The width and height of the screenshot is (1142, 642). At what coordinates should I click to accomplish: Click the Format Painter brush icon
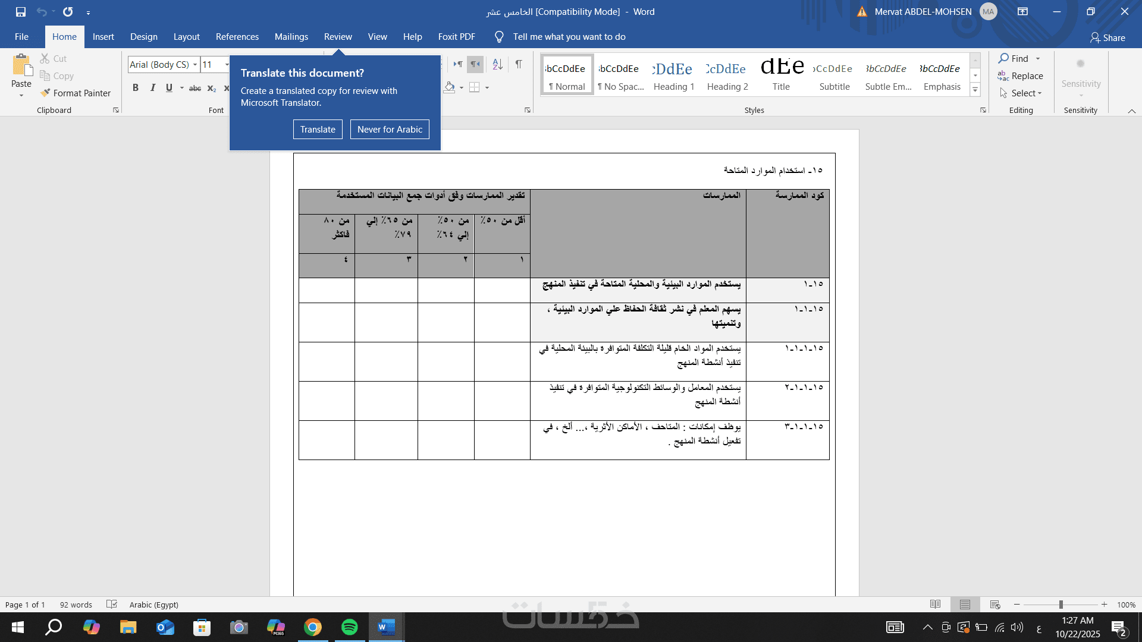tap(45, 93)
